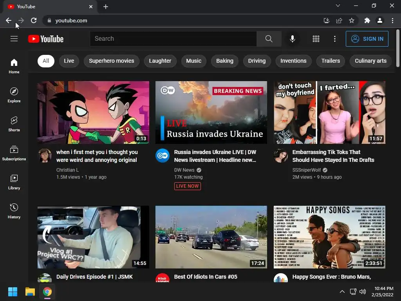Image resolution: width=401 pixels, height=301 pixels.
Task: Visit DW News channel name
Action: coord(184,170)
